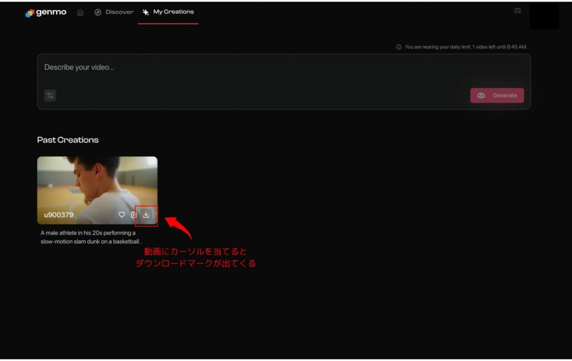572x361 pixels.
Task: Open the profile avatar in top-right corner
Action: [544, 16]
